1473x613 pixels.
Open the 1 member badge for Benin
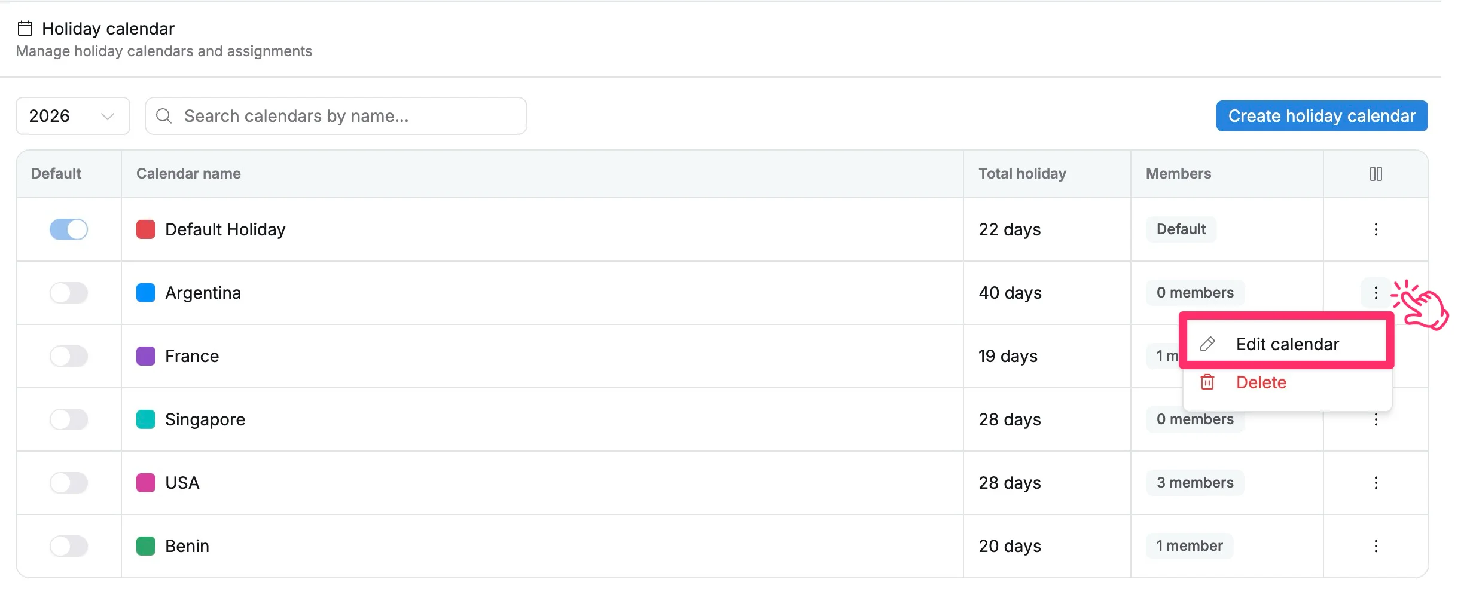click(1190, 546)
